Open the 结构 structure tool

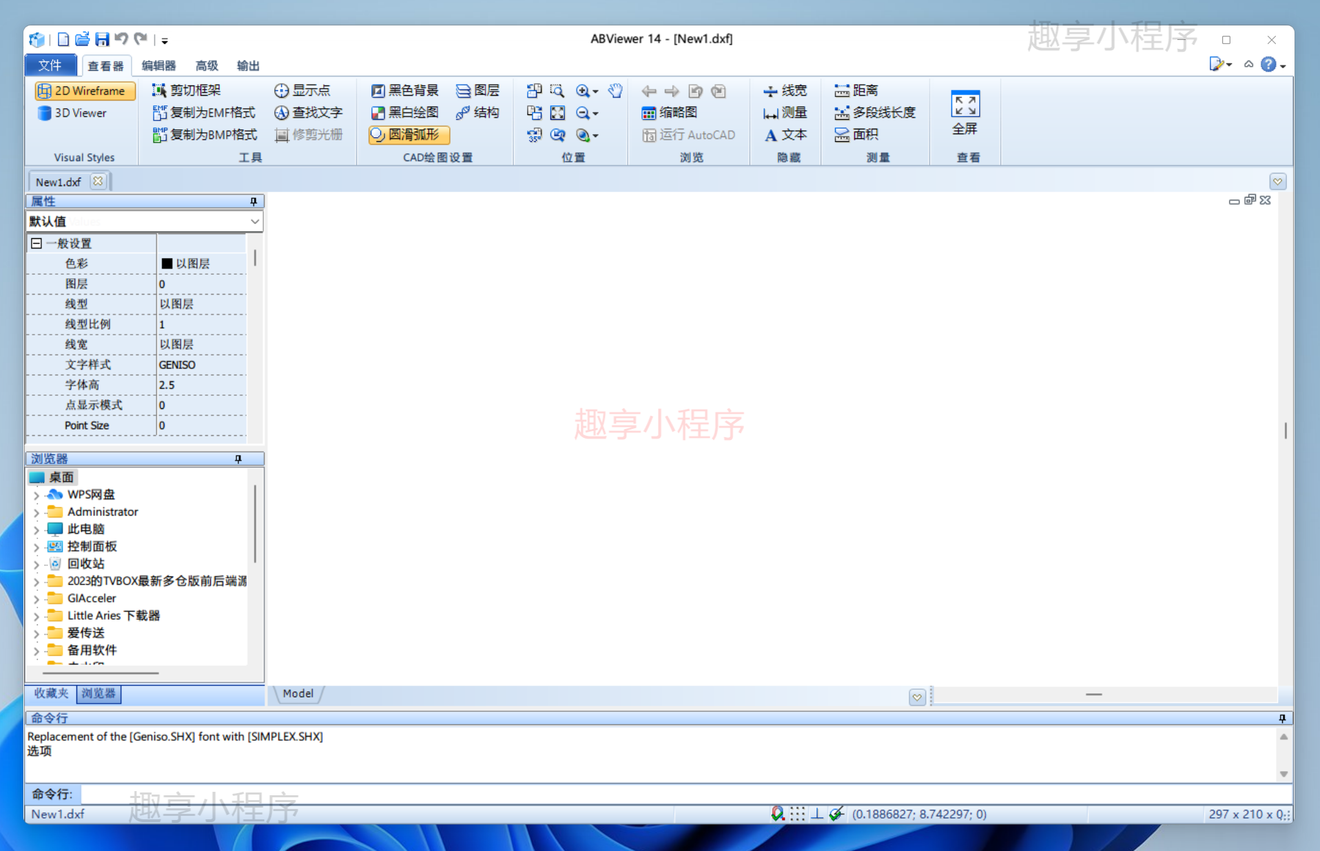(477, 112)
